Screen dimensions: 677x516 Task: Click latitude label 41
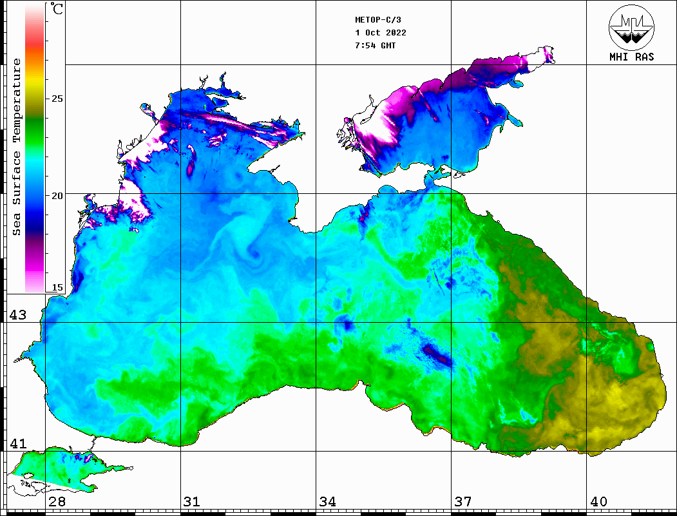[18, 444]
